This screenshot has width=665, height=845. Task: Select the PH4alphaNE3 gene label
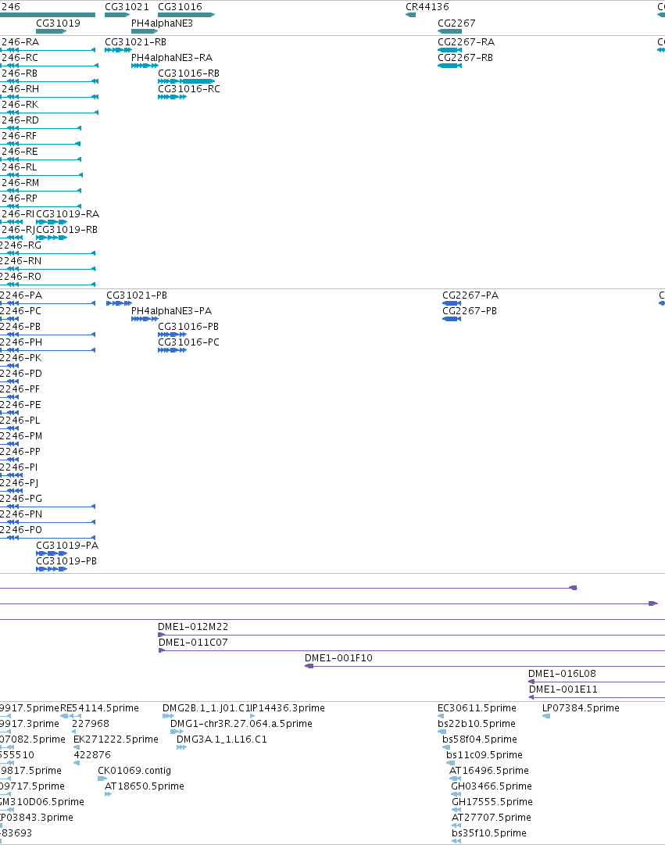click(x=162, y=23)
